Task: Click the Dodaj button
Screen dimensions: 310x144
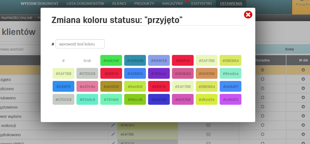Action: [x=289, y=49]
